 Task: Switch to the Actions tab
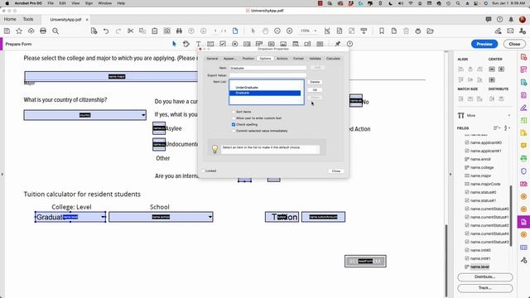click(282, 59)
